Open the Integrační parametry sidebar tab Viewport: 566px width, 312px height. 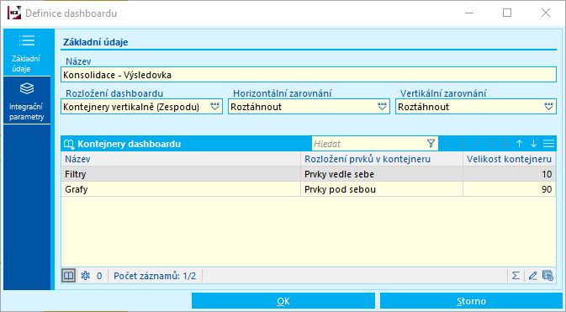27,101
